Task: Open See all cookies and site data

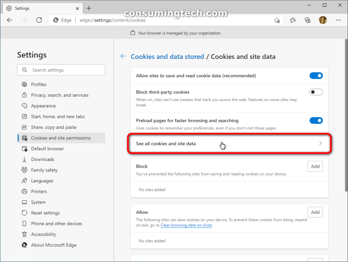Action: pos(229,144)
